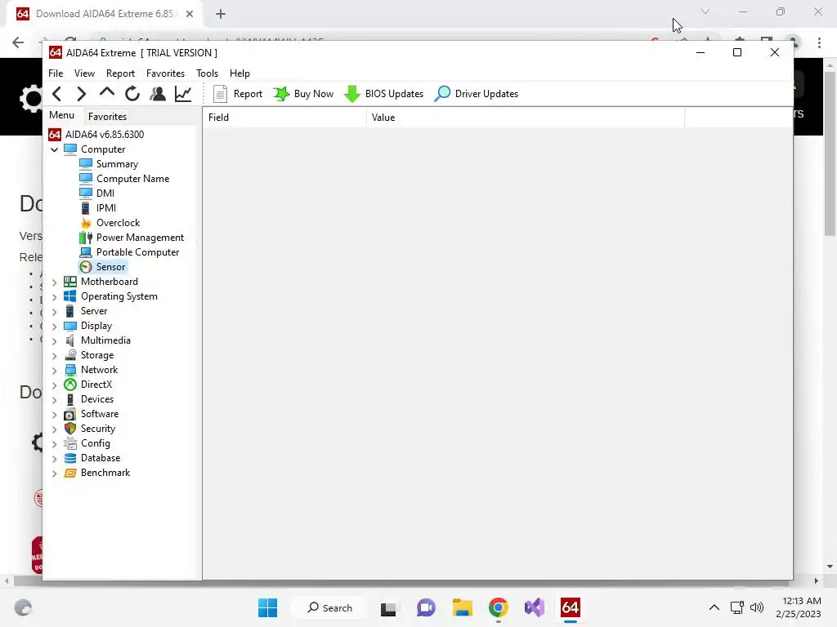
Task: Open the Tools menu
Action: pyautogui.click(x=207, y=73)
